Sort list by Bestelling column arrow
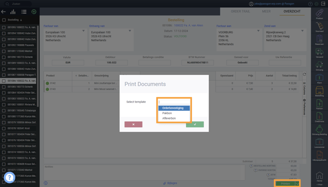The height and width of the screenshot is (187, 328). 21,20
